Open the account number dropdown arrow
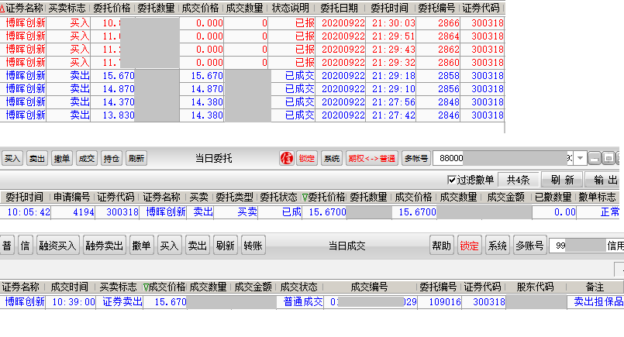This screenshot has width=624, height=337. pyautogui.click(x=581, y=158)
